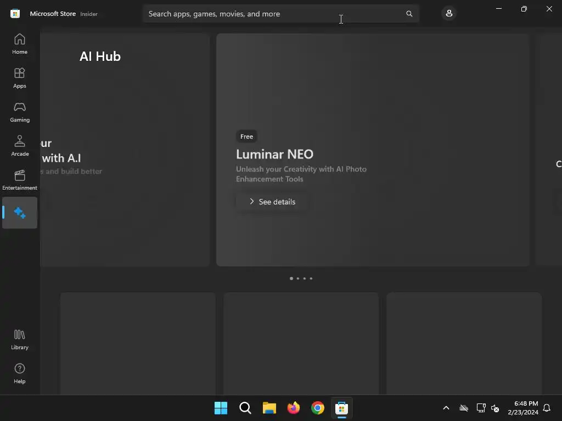Viewport: 562px width, 421px height.
Task: Click the muted volume tray icon
Action: (x=495, y=408)
